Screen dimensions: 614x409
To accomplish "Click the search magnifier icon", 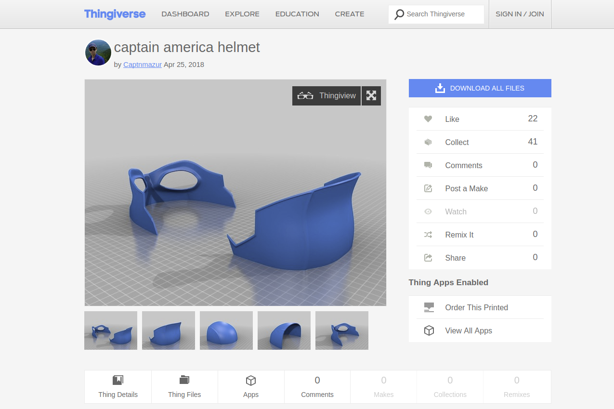I will coord(399,14).
